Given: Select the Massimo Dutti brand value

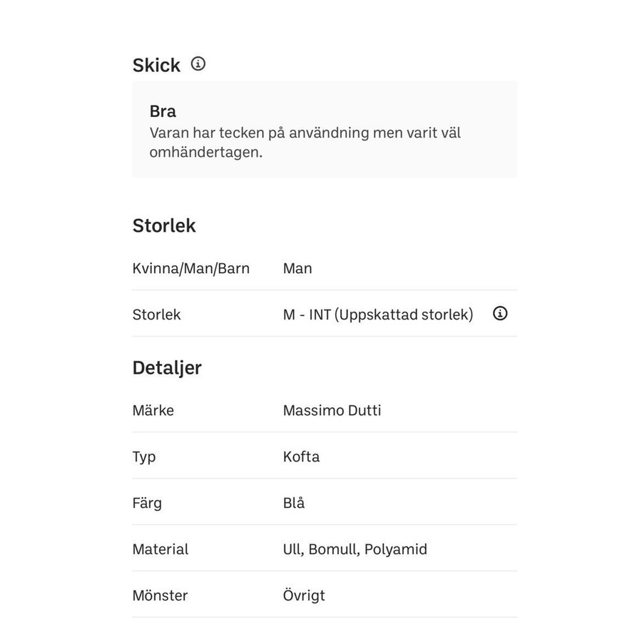Looking at the screenshot, I should 332,411.
